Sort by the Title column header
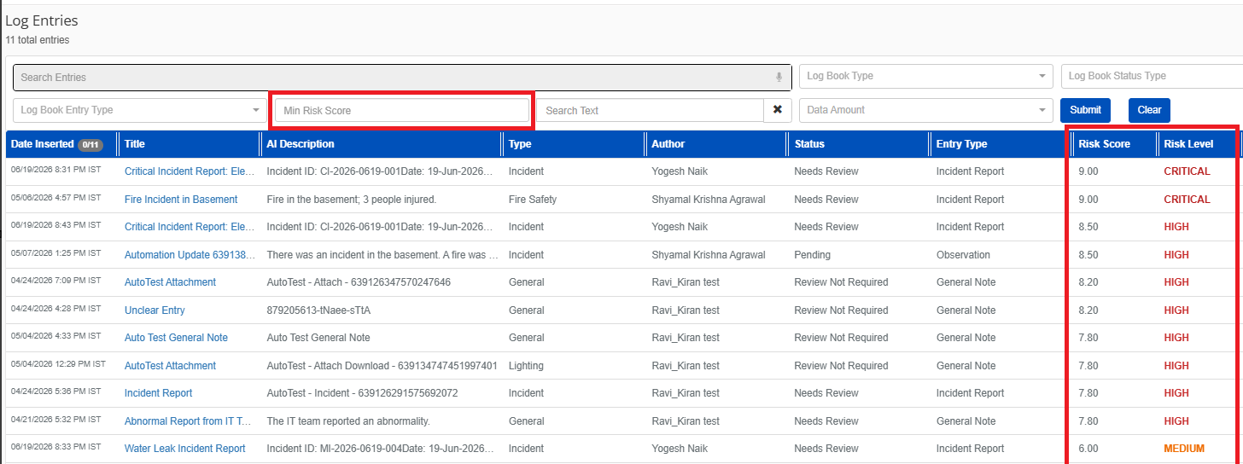The width and height of the screenshot is (1243, 464). pyautogui.click(x=135, y=144)
